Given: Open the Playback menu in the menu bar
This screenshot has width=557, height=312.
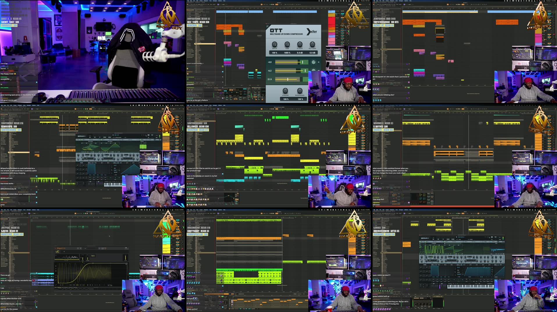Looking at the screenshot, I should coord(206,1).
